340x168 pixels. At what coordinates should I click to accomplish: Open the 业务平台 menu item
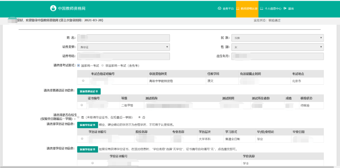coord(228,8)
